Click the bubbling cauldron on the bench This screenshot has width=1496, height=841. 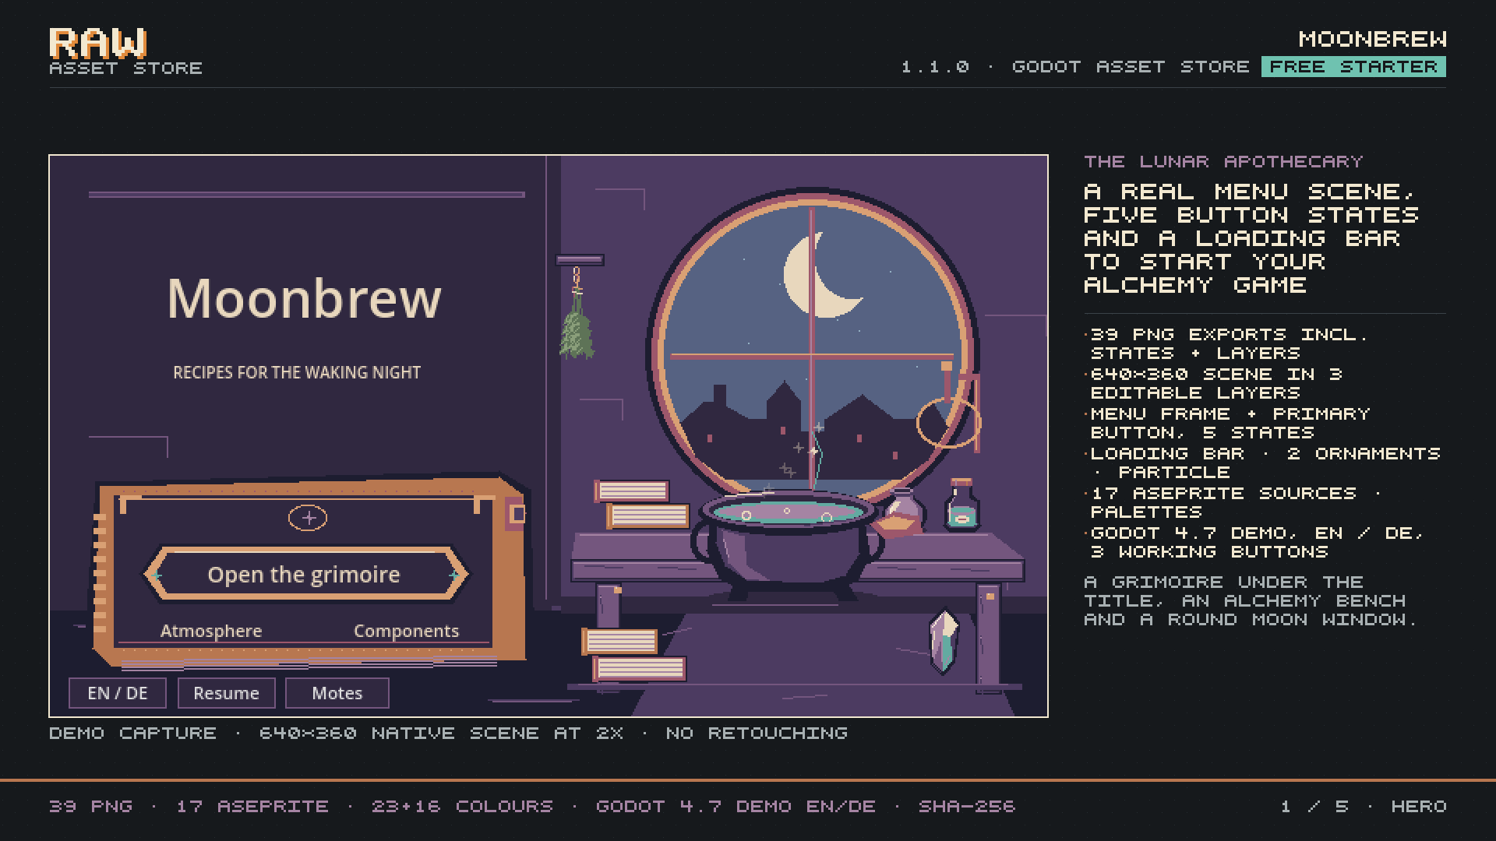[787, 545]
